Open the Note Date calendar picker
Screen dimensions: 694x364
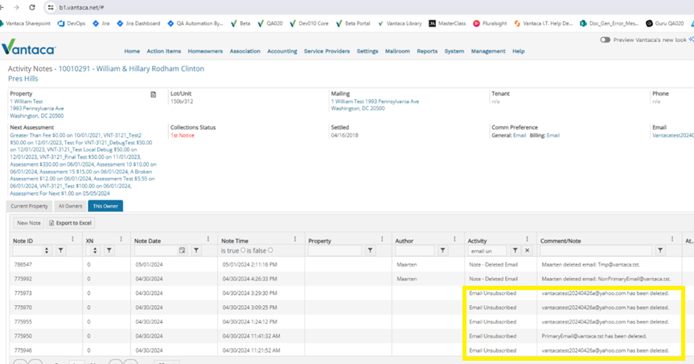pos(182,250)
